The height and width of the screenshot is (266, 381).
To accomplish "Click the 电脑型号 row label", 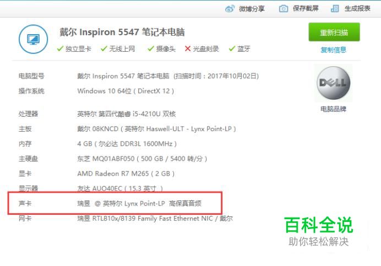I will 31,76.
